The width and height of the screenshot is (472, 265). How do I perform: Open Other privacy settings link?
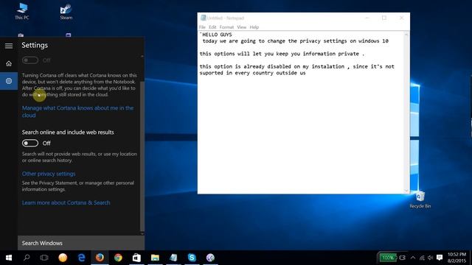49,174
